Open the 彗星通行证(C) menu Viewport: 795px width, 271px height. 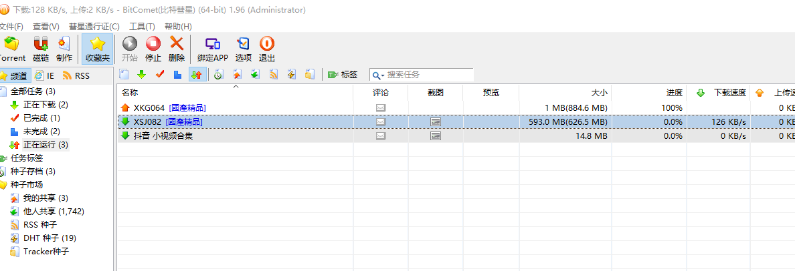tap(94, 26)
